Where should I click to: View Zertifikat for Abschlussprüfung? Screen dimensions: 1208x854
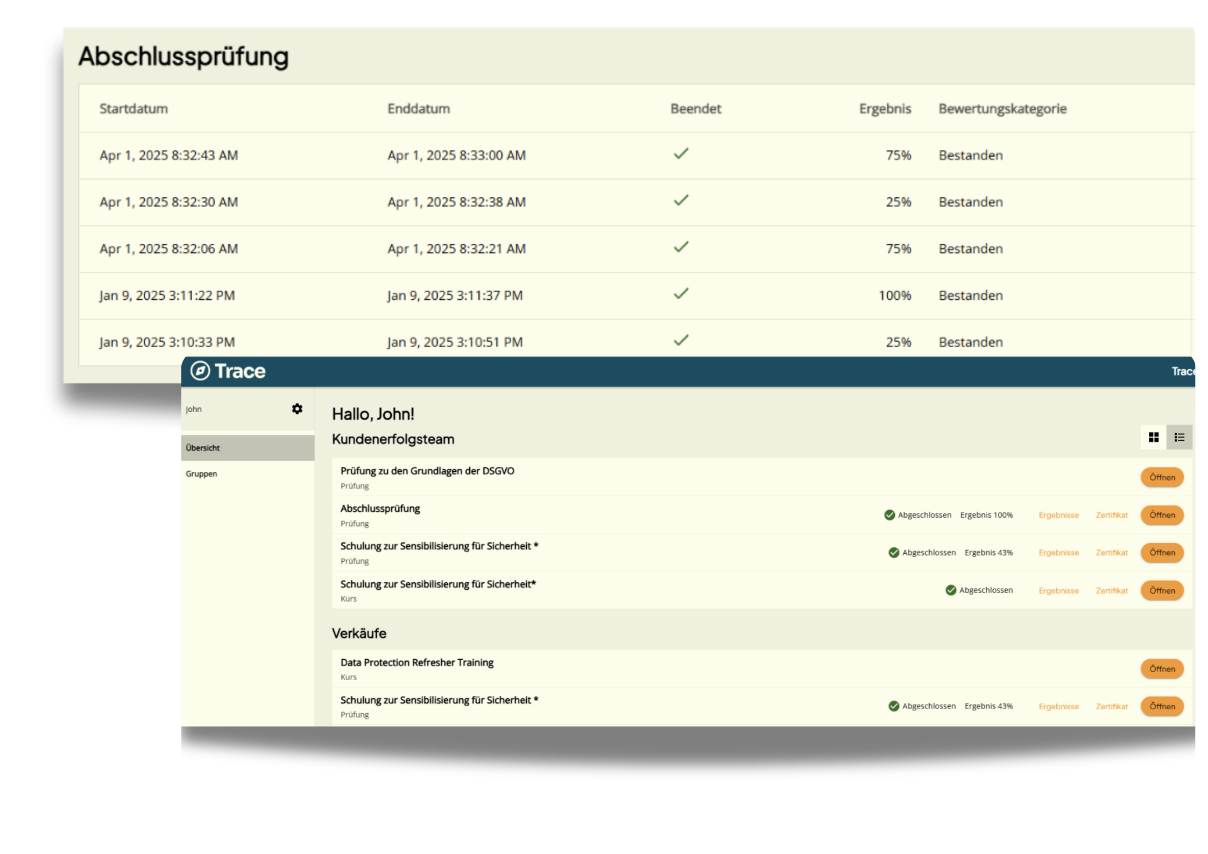click(x=1112, y=515)
